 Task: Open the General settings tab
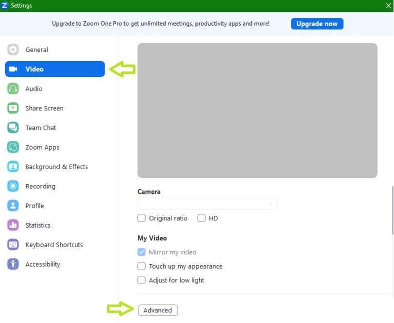coord(55,50)
